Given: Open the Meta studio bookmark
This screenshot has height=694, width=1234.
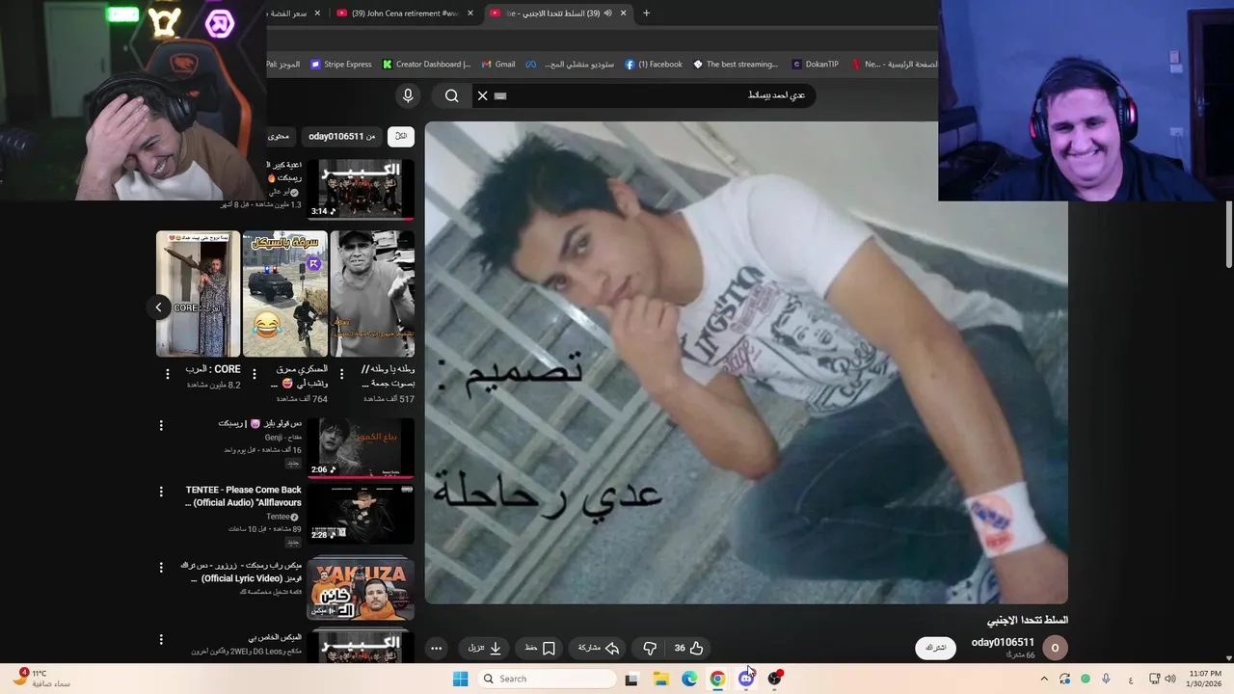Looking at the screenshot, I should (570, 64).
